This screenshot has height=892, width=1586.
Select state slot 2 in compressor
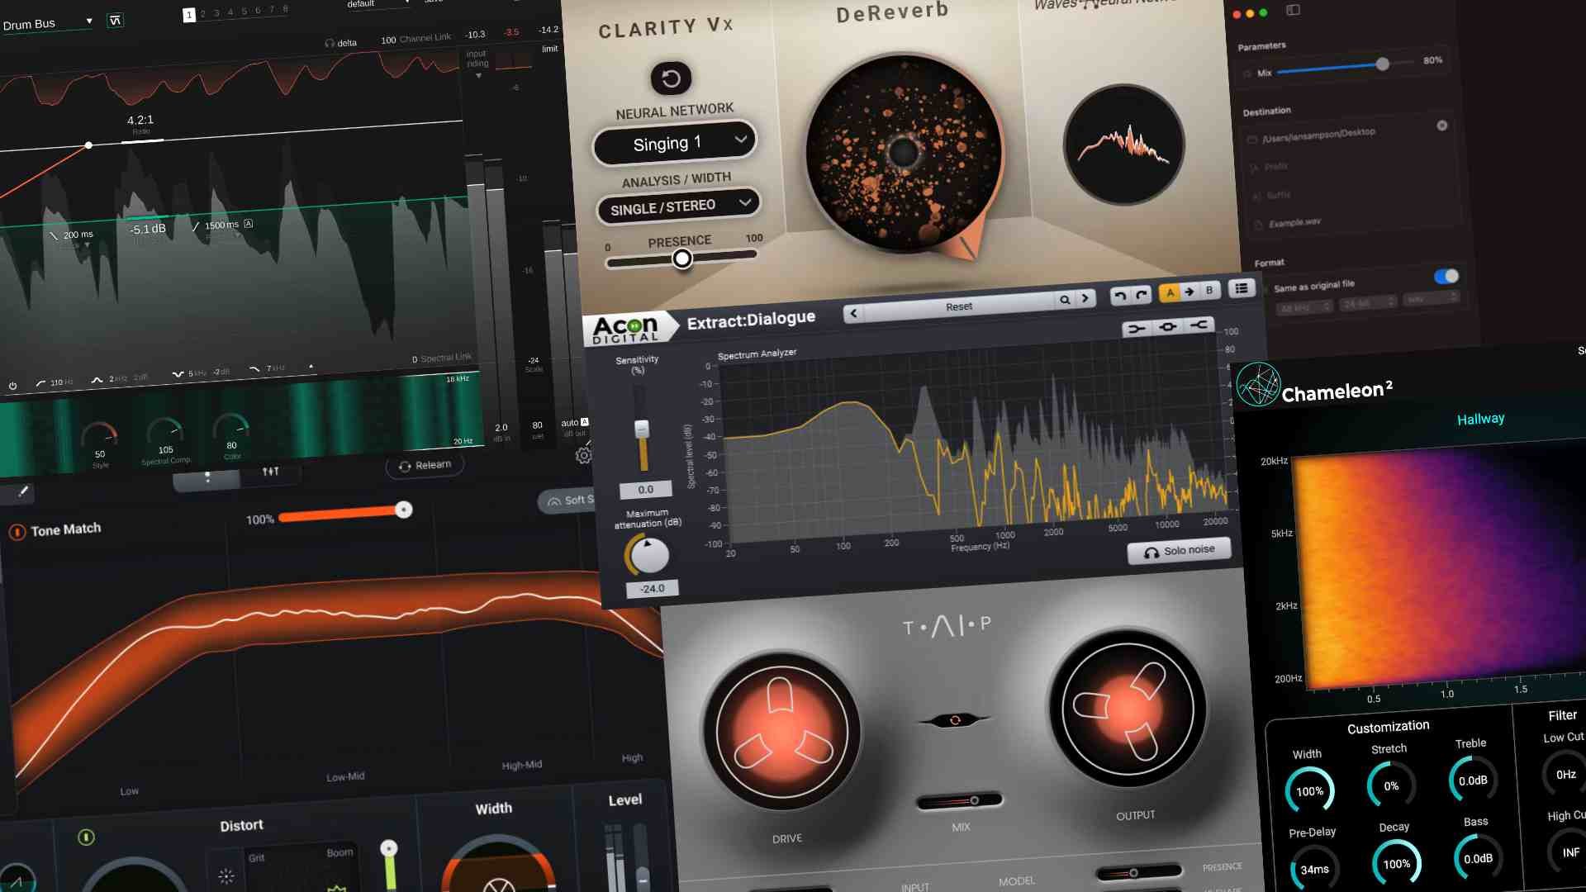point(203,14)
